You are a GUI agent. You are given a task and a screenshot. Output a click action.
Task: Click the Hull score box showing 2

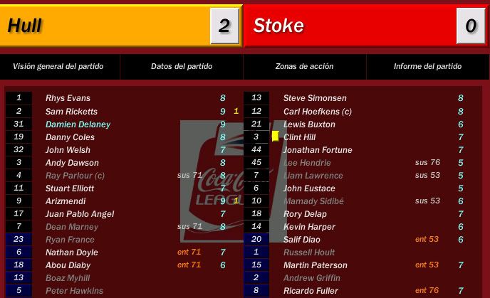[224, 26]
